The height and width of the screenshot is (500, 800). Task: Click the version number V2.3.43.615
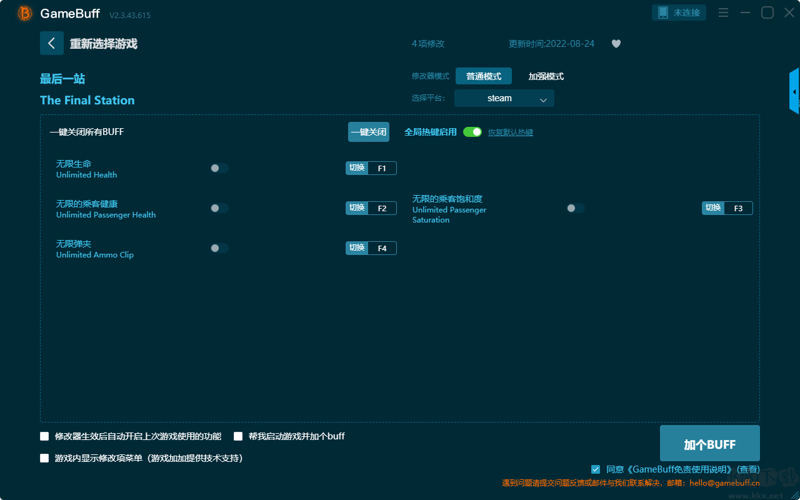tap(130, 15)
